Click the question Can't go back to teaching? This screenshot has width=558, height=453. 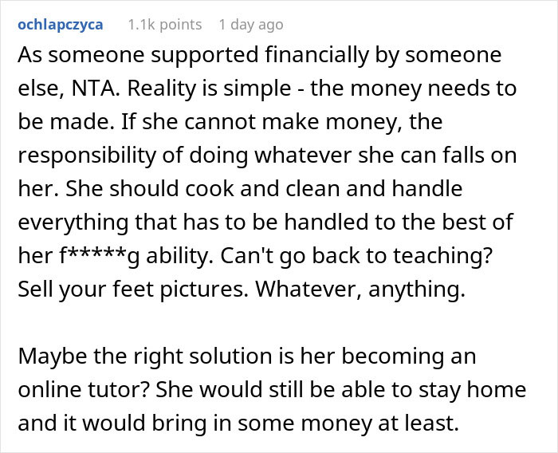[356, 255]
